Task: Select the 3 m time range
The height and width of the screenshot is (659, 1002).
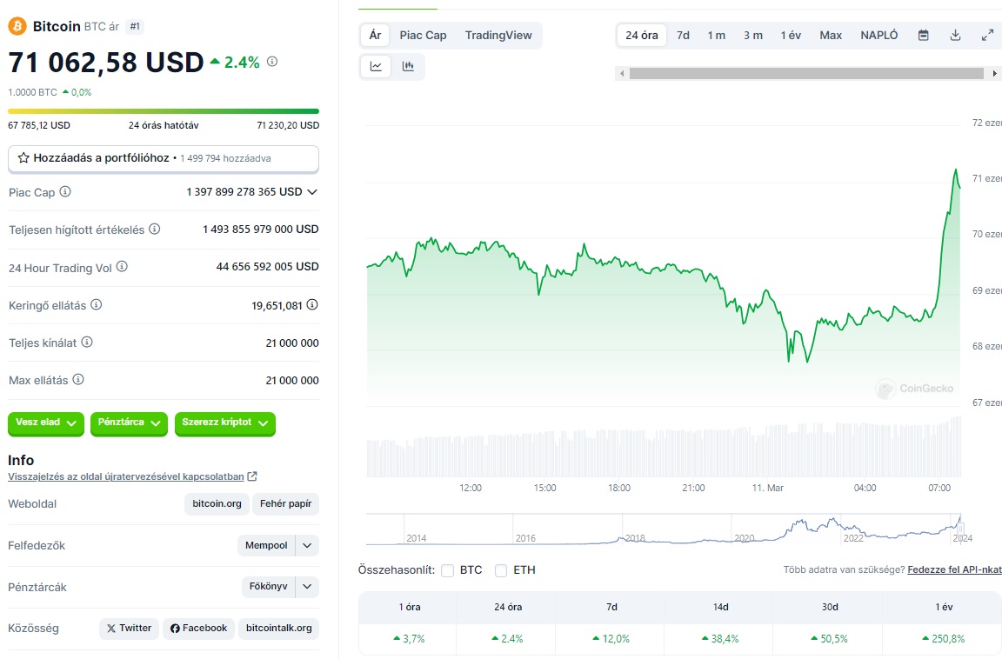Action: 752,35
